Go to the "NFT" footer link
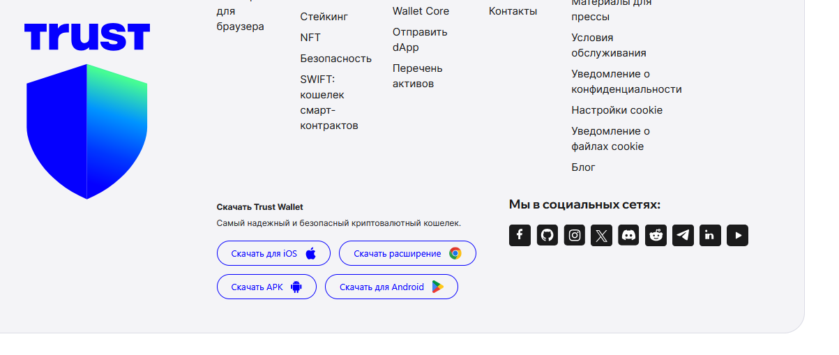This screenshot has width=839, height=355. (310, 38)
